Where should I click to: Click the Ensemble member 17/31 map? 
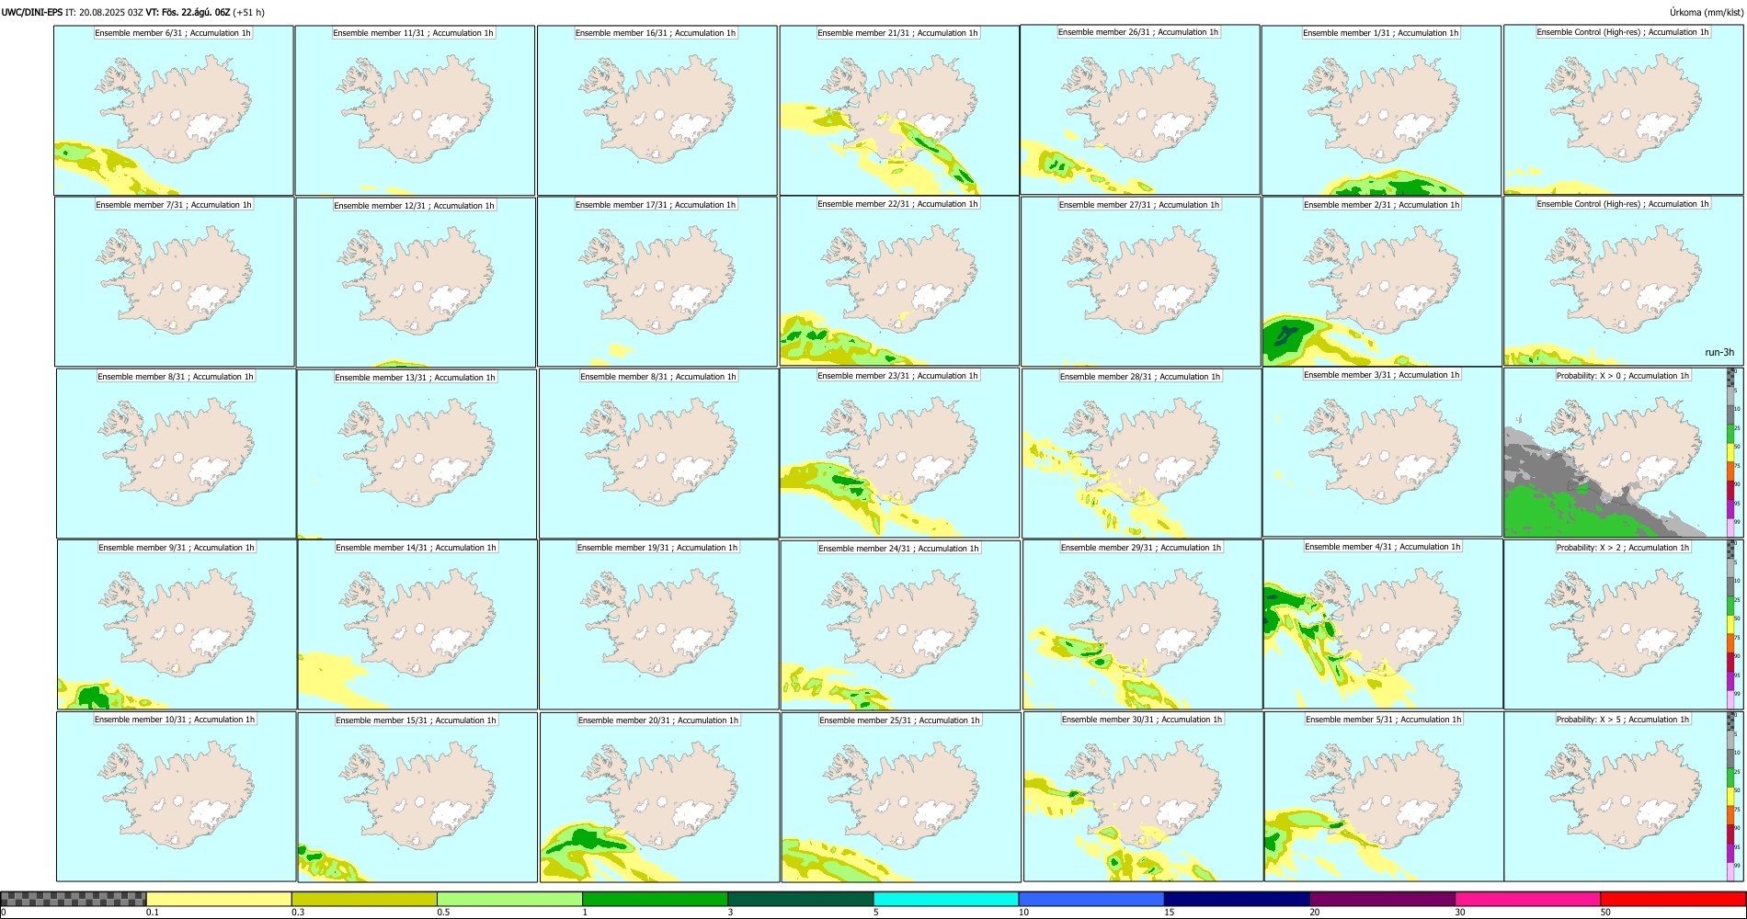(x=657, y=282)
